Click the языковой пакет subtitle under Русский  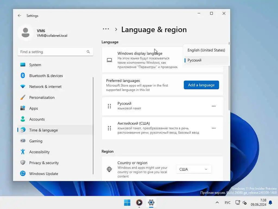pos(129,108)
